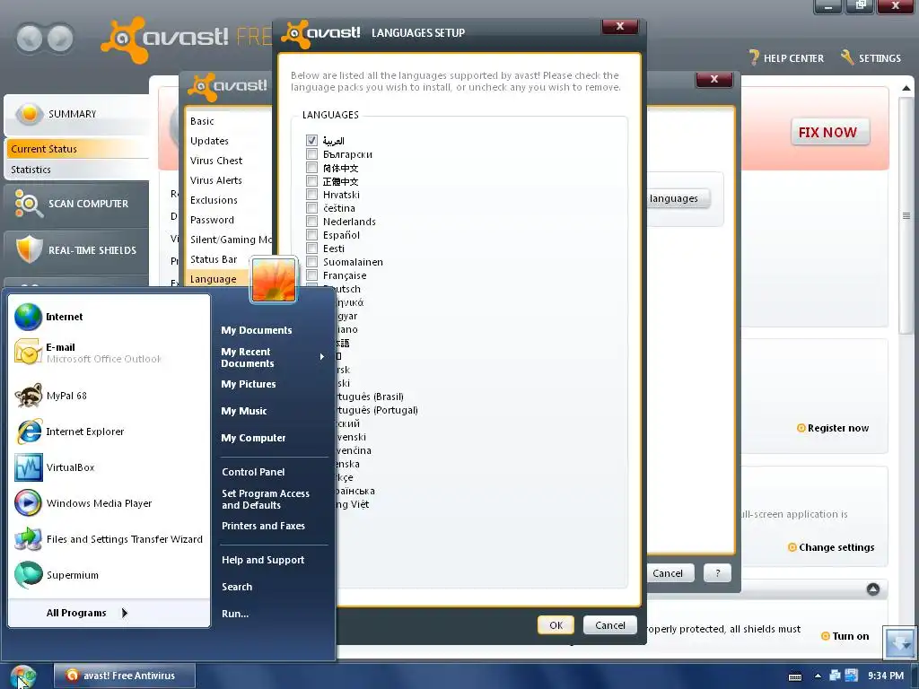Click main window scrollbar up arrow
This screenshot has height=689, width=919.
pos(906,89)
